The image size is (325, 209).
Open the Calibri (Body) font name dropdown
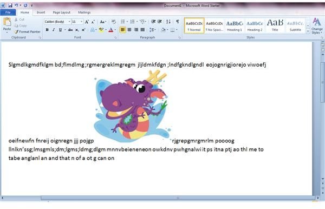tap(57, 22)
